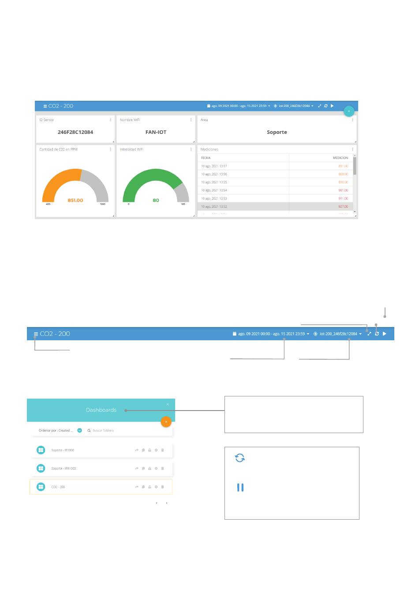Click the green WiFi intensity gauge
The width and height of the screenshot is (419, 601).
click(x=156, y=186)
